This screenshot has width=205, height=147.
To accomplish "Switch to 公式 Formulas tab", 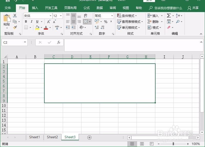I will tap(87, 8).
